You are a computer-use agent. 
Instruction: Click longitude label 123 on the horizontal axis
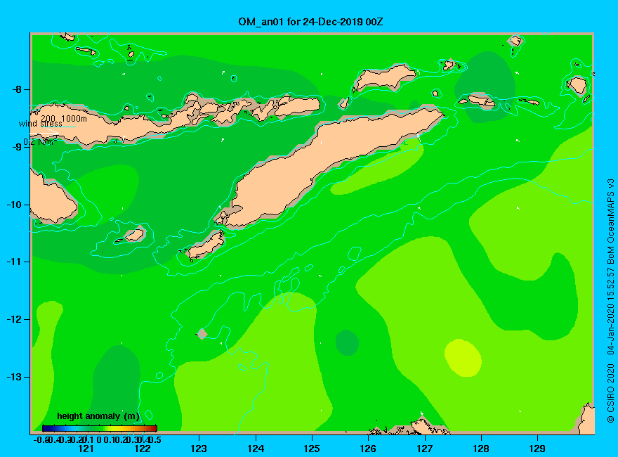(199, 449)
